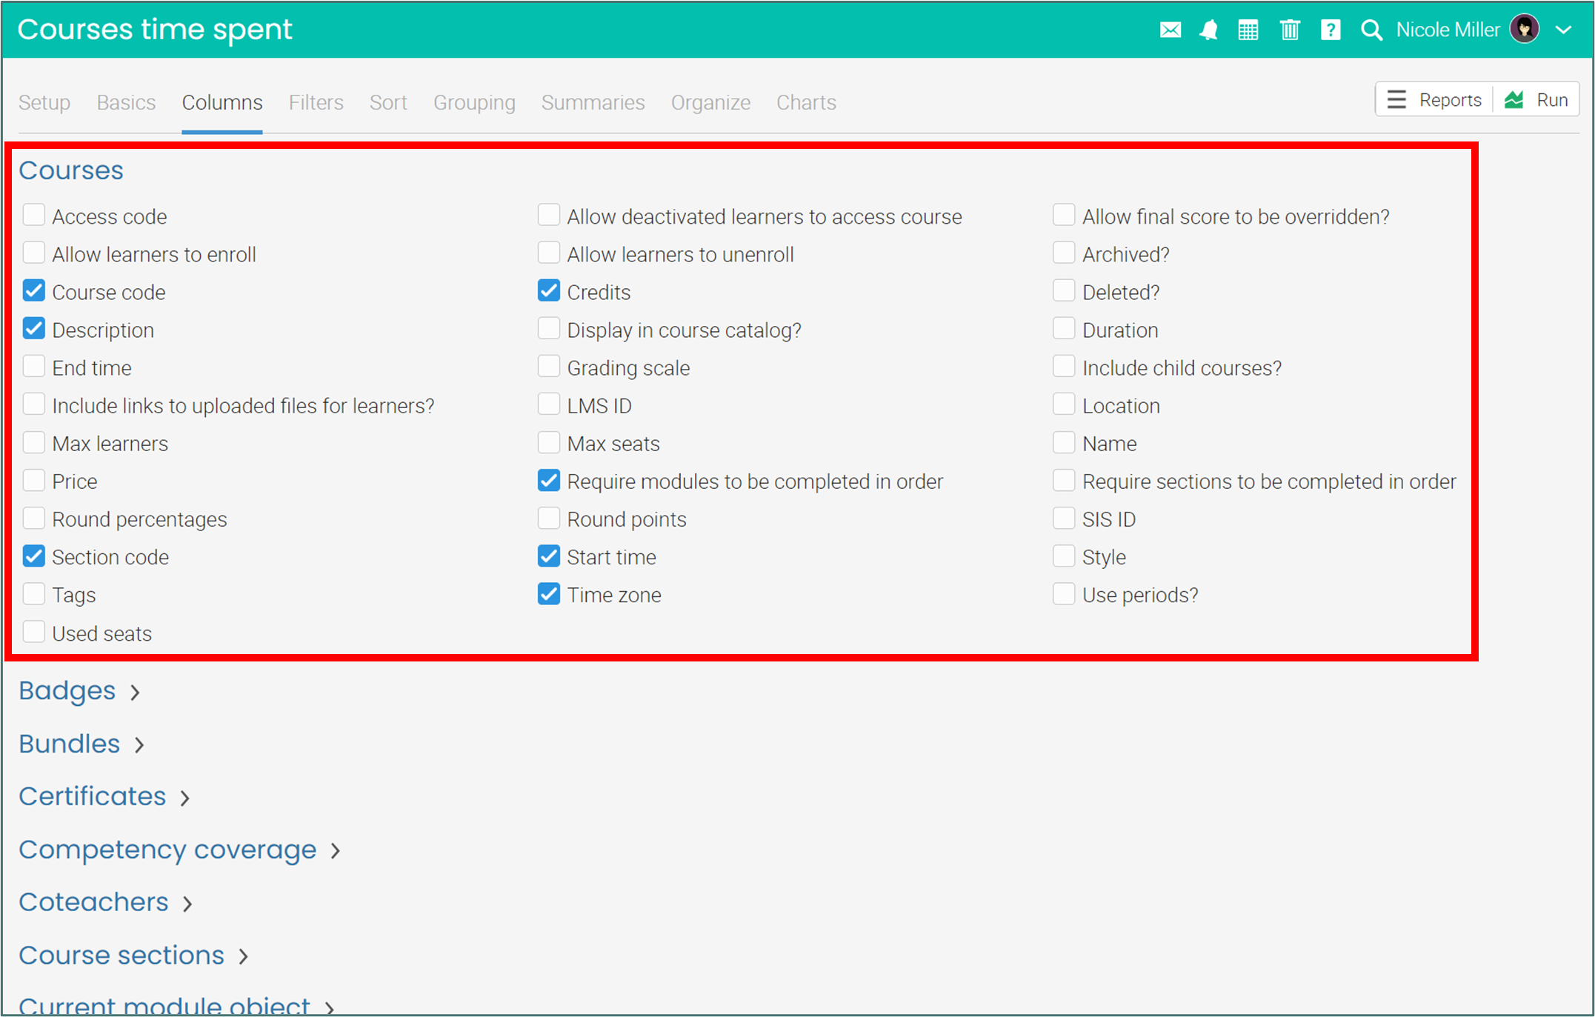Click the trash can icon

(1289, 30)
